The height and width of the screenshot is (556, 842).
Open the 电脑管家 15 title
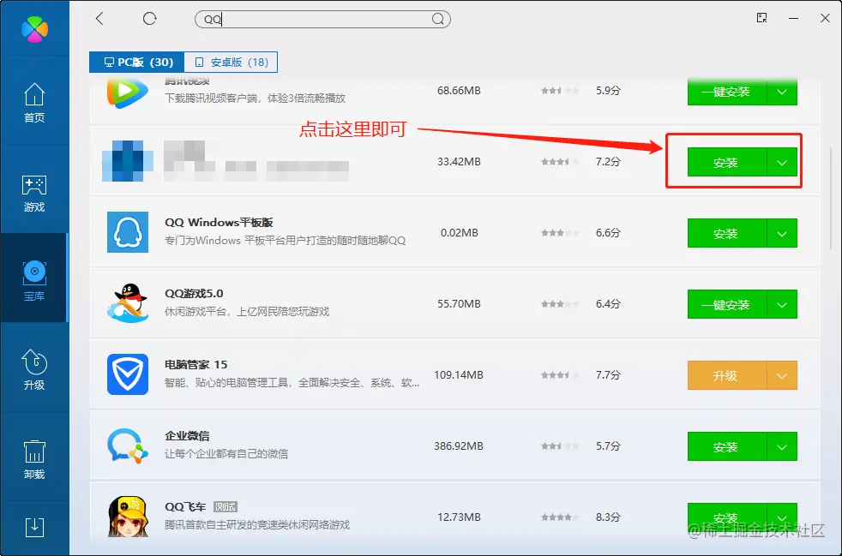pyautogui.click(x=196, y=364)
